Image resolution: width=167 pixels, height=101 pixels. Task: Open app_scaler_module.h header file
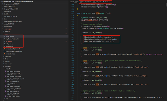coord(13,86)
